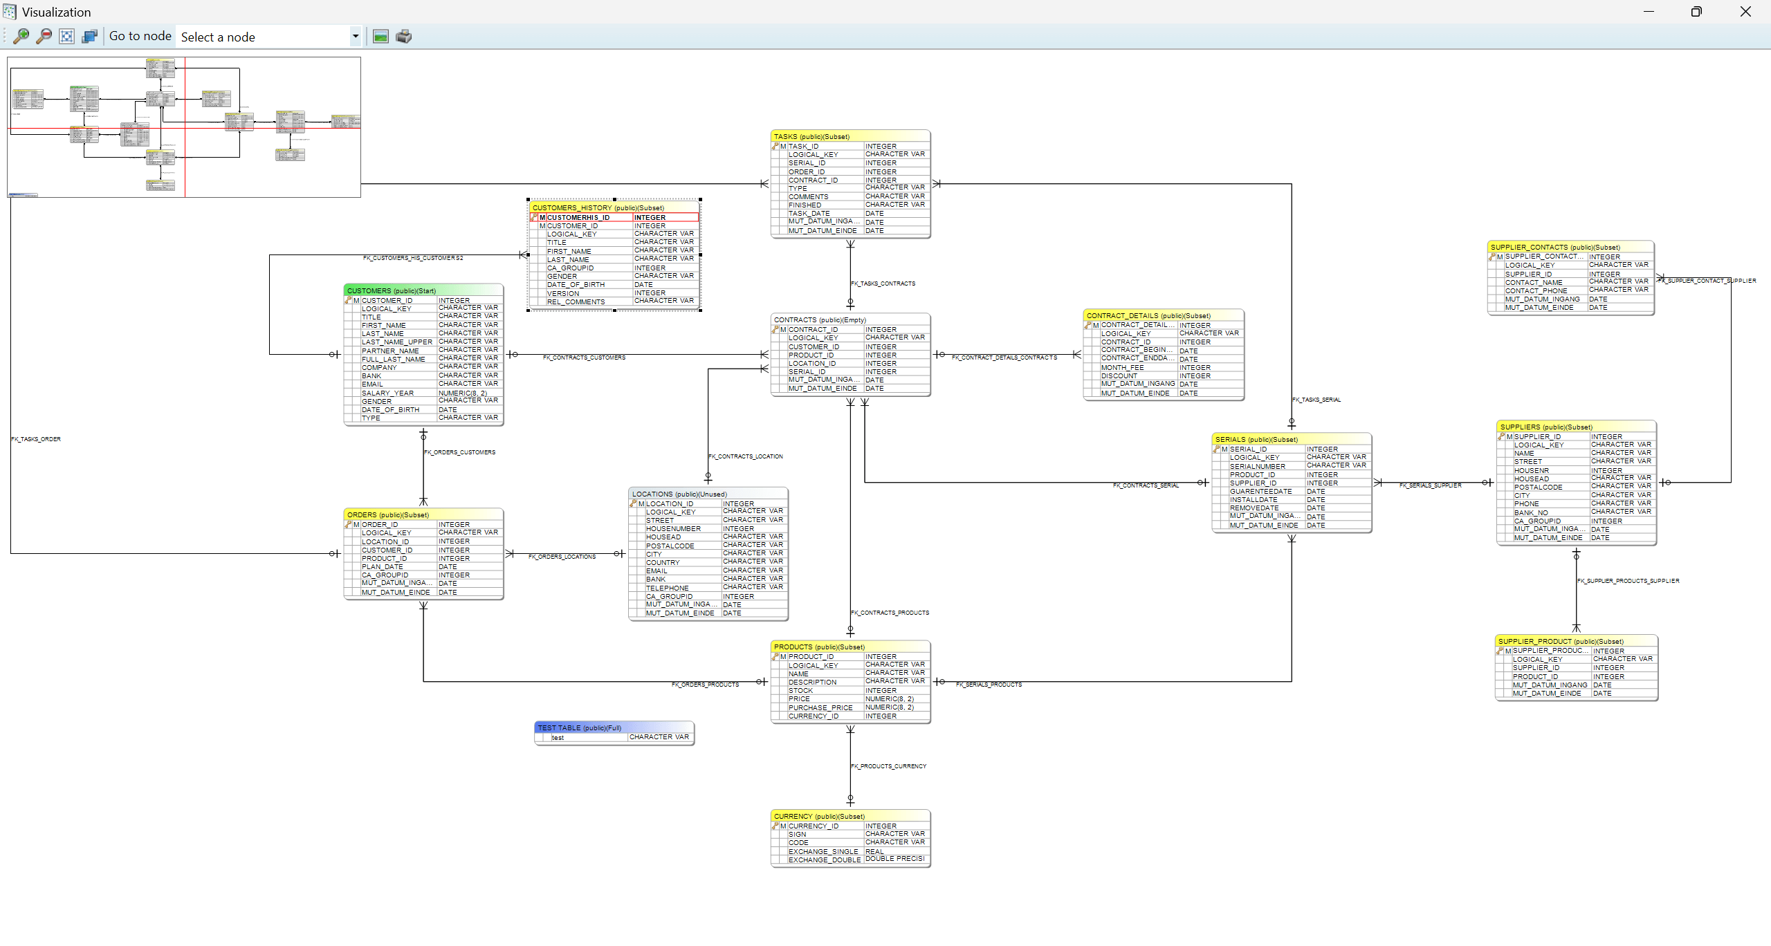Viewport: 1771px width, 946px height.
Task: Click the layered-windows overview icon in the toolbar
Action: point(89,36)
